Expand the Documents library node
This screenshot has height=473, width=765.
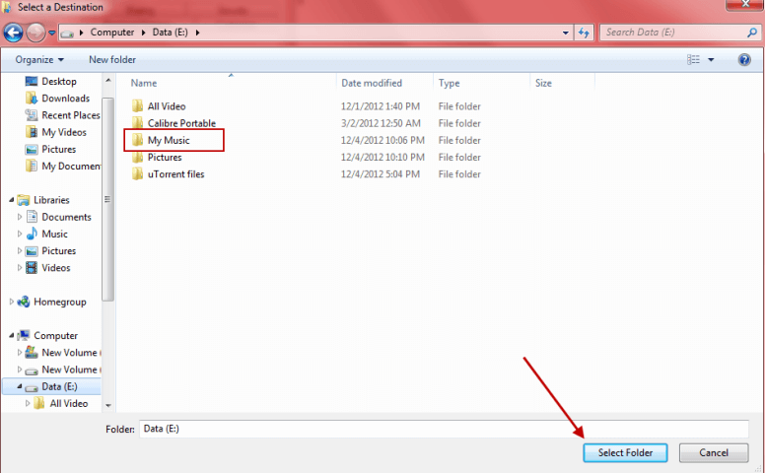20,217
